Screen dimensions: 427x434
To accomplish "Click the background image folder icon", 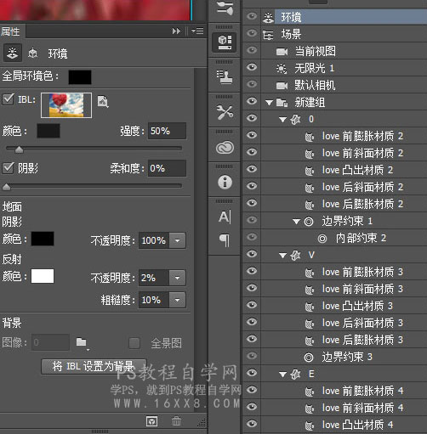I will tap(82, 342).
